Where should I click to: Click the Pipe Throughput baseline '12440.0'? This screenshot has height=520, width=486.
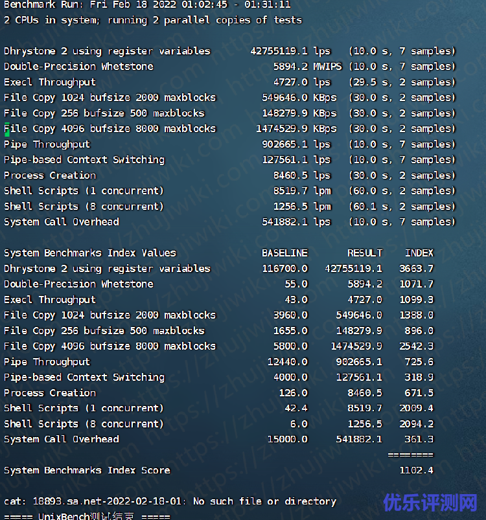pyautogui.click(x=288, y=362)
